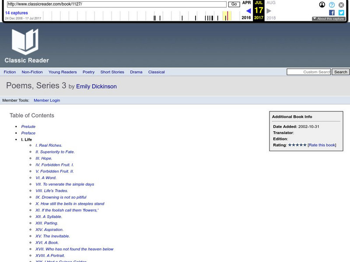Share this capture on Twitter
This screenshot has width=350, height=262.
click(x=341, y=13)
